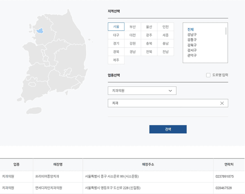Enable the 도로명 입력 checkbox
This screenshot has width=245, height=194.
208,75
